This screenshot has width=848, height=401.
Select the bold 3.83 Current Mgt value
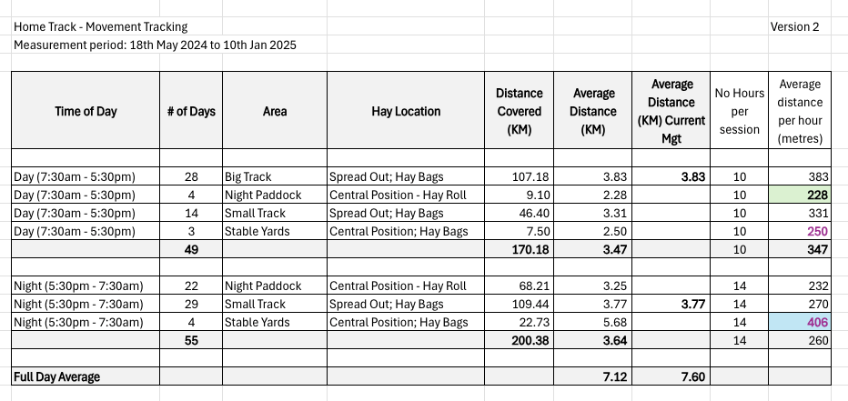point(671,176)
